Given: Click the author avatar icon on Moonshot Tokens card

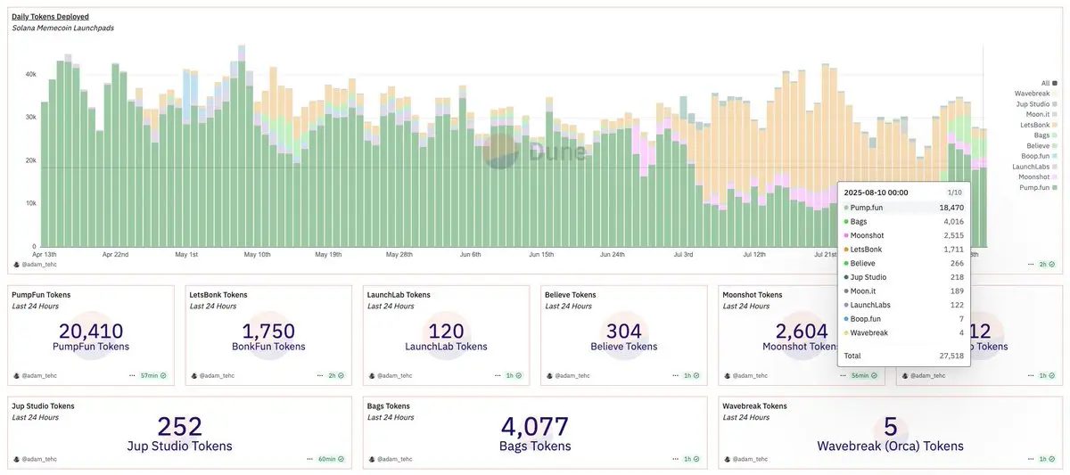Looking at the screenshot, I should click(x=727, y=375).
